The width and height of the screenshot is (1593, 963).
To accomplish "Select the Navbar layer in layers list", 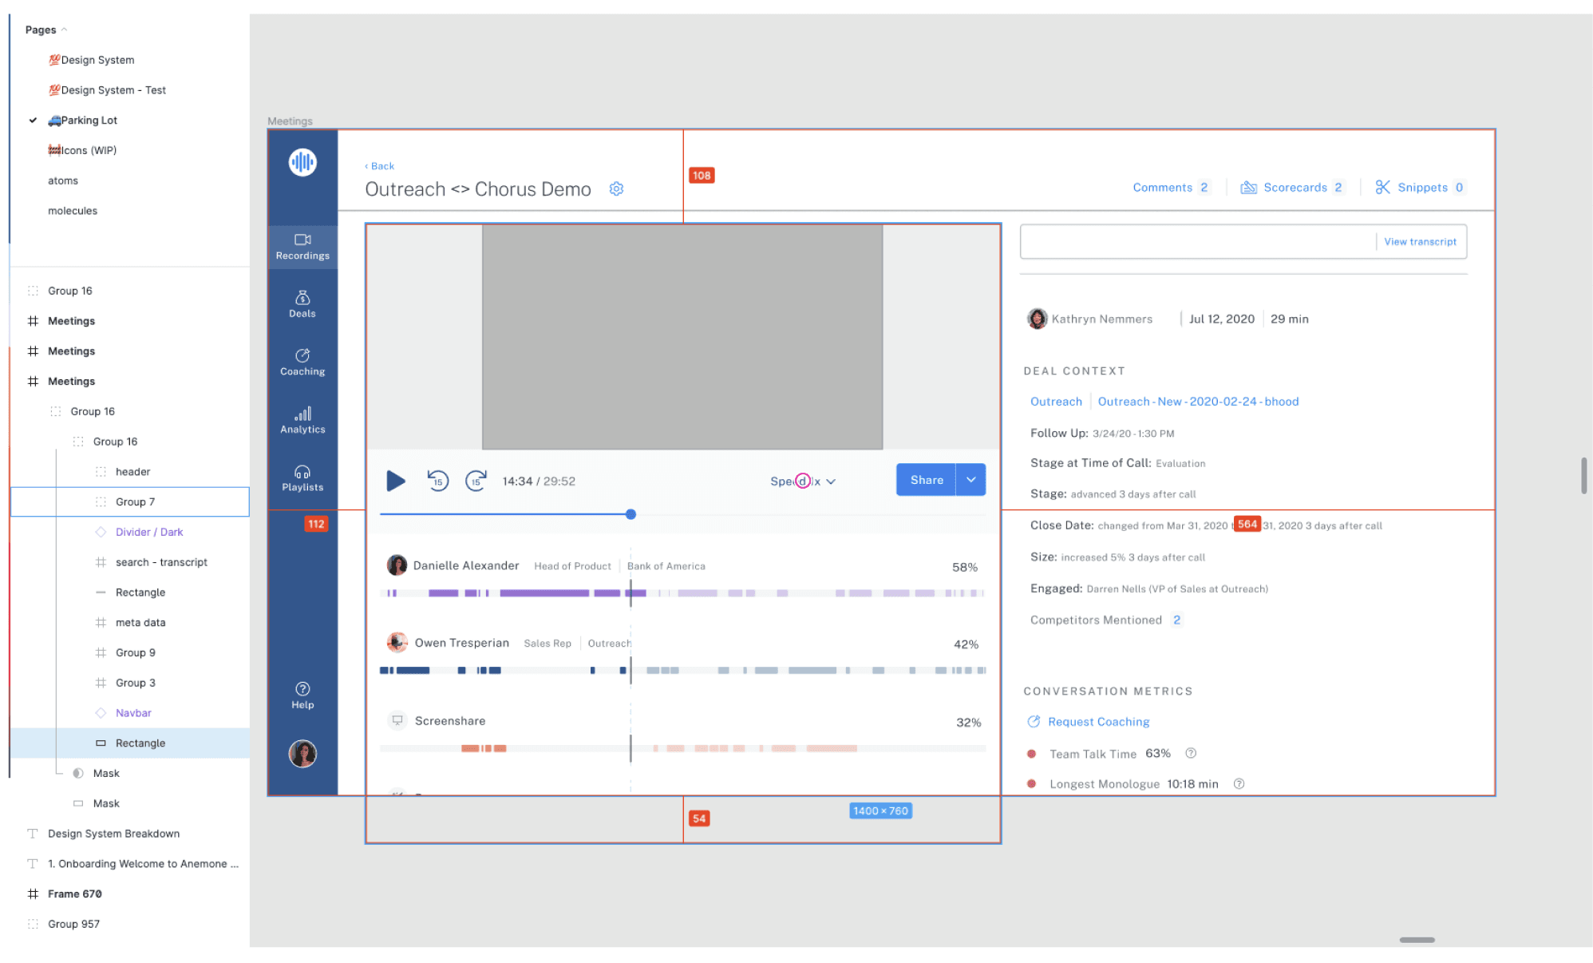I will coord(133,713).
